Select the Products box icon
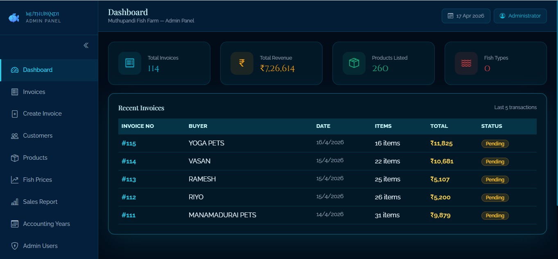Image resolution: width=558 pixels, height=259 pixels. (14, 158)
